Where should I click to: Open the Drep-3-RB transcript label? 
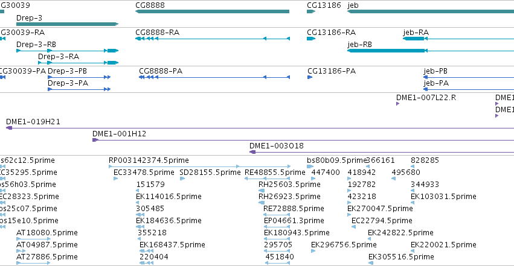pyautogui.click(x=36, y=45)
